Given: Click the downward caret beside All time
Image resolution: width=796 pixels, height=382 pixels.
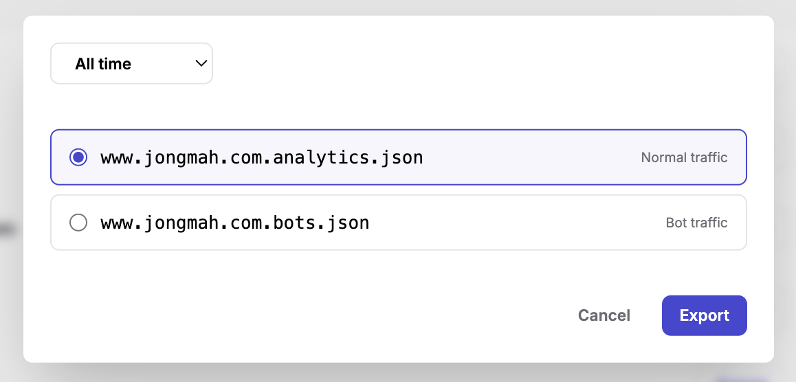Looking at the screenshot, I should [201, 63].
